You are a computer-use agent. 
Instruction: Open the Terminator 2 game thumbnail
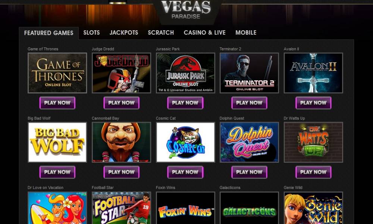(x=249, y=73)
